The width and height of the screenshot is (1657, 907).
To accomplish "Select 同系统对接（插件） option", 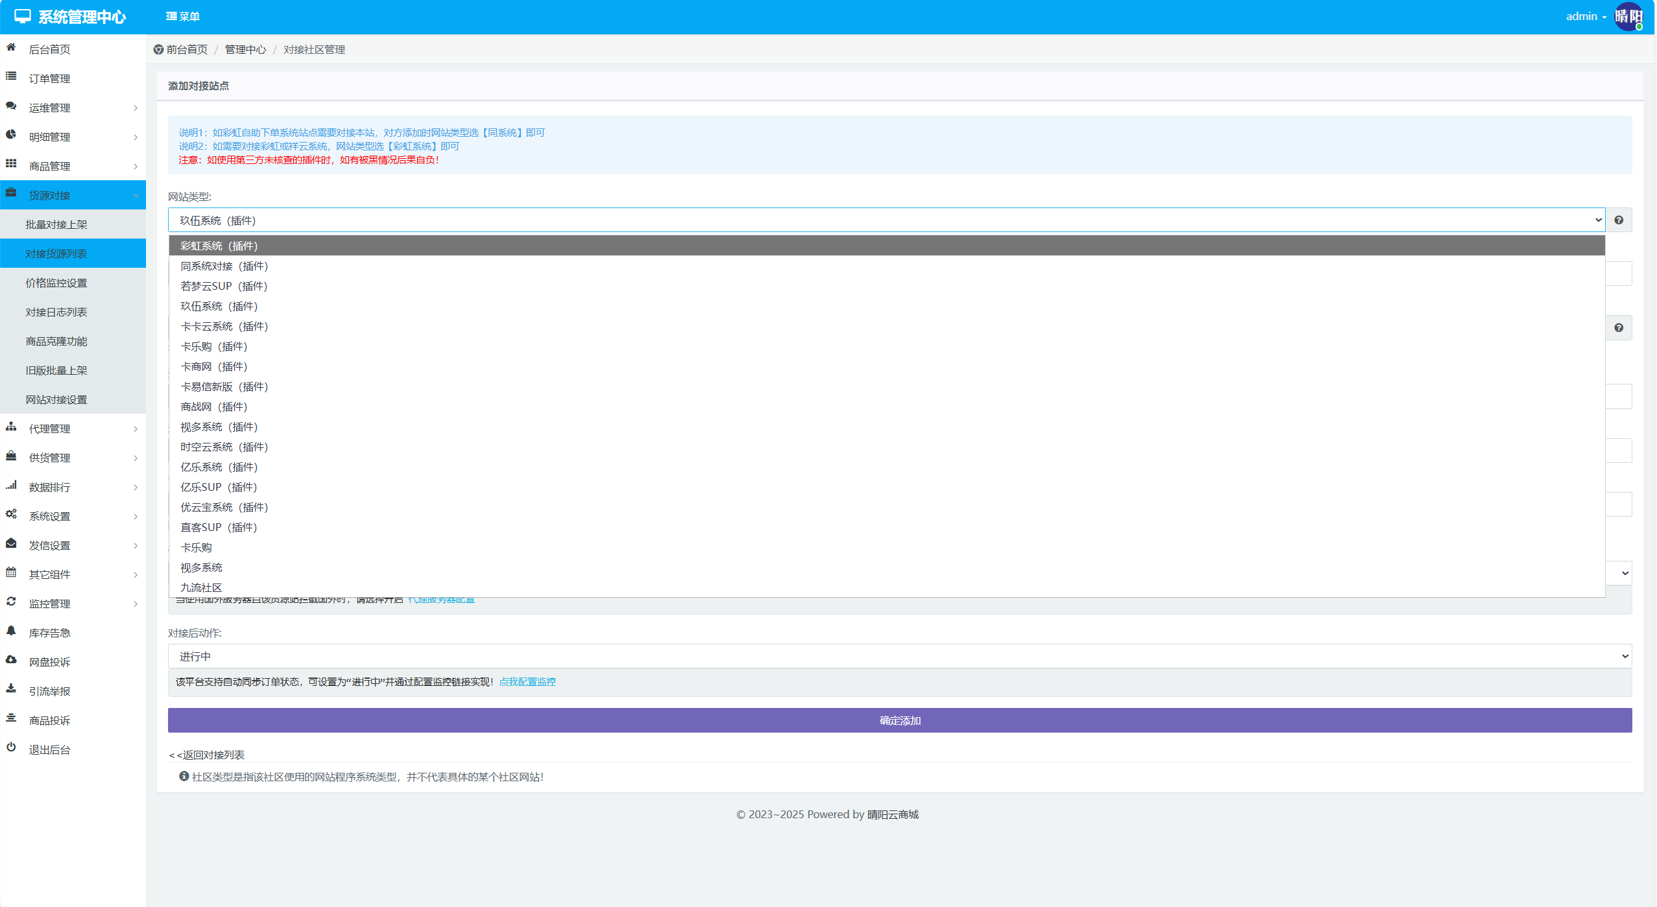I will coord(887,266).
